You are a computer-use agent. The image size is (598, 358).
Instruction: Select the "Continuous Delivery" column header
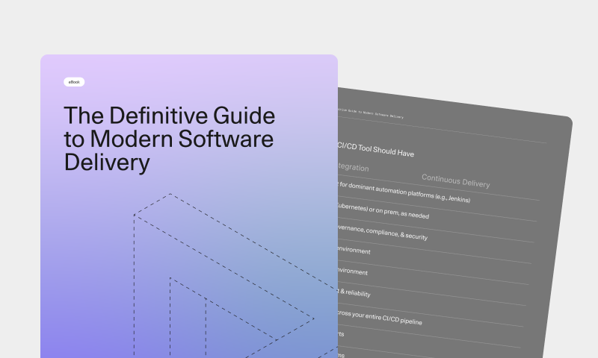(456, 181)
